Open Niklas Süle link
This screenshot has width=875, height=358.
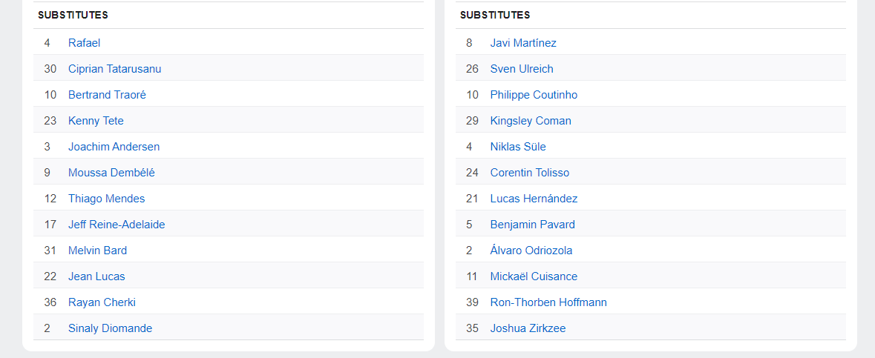[x=518, y=147]
